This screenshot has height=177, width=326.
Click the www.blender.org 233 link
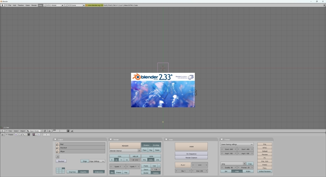click(94, 5)
